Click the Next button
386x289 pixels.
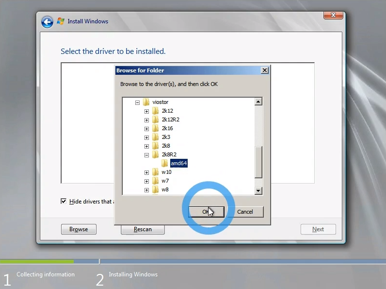318,229
